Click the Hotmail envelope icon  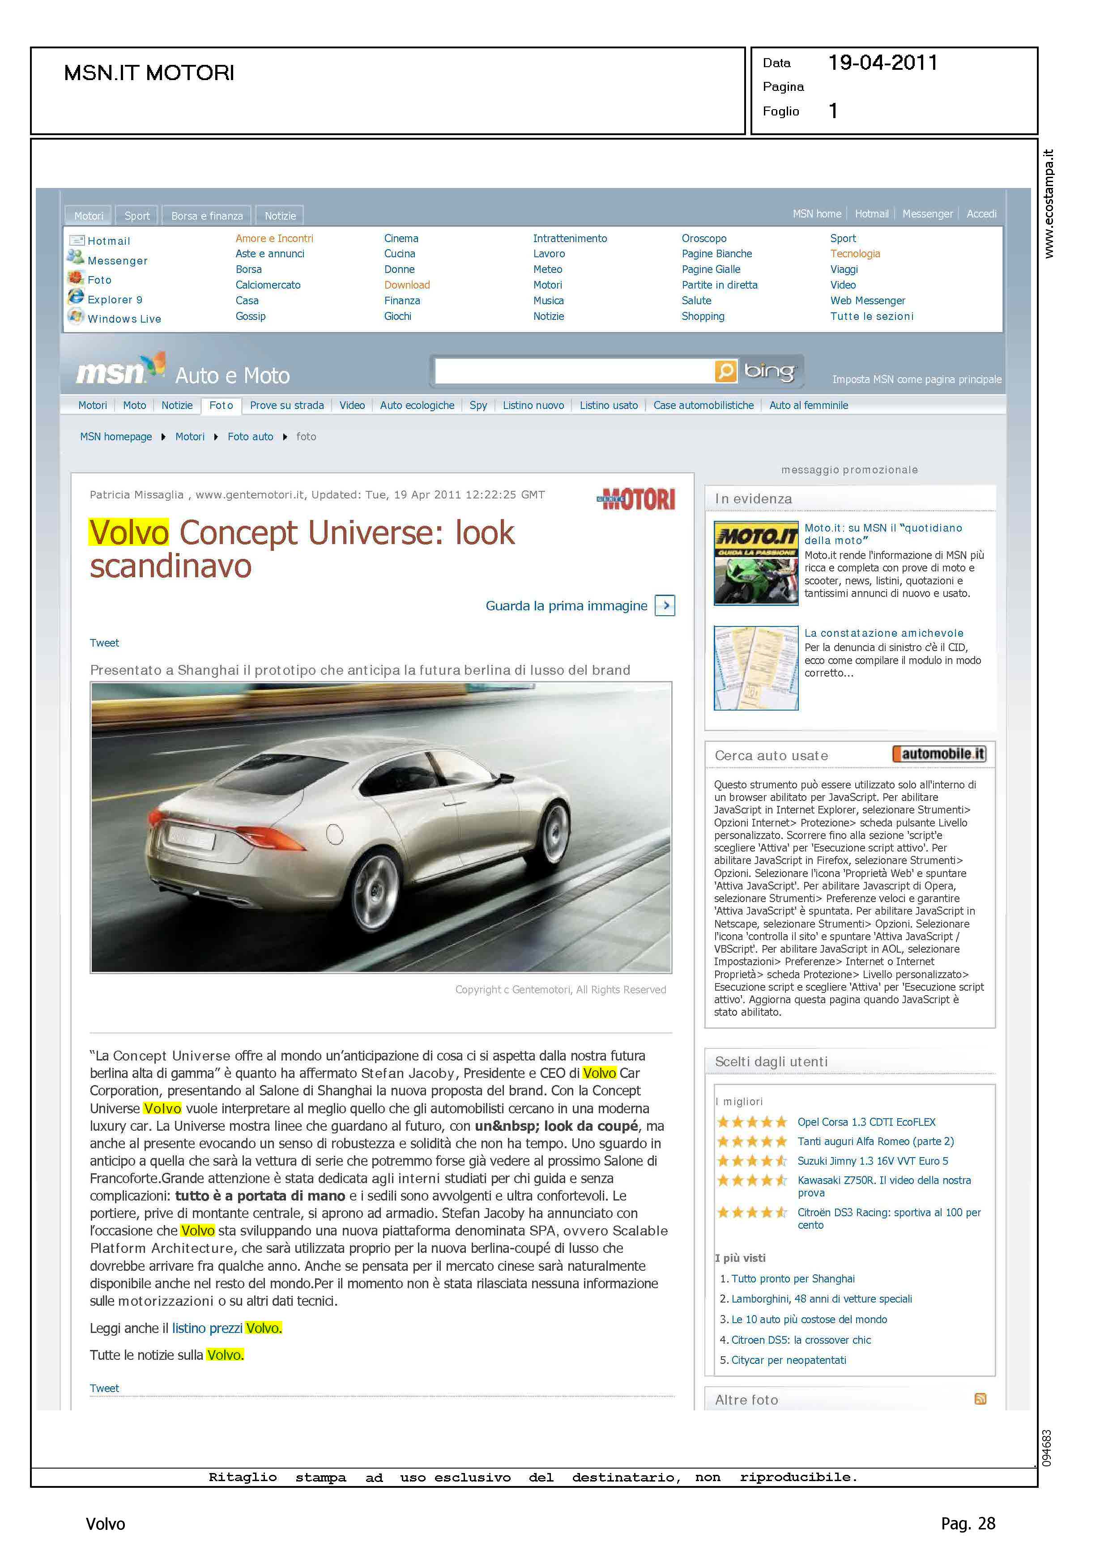[77, 241]
